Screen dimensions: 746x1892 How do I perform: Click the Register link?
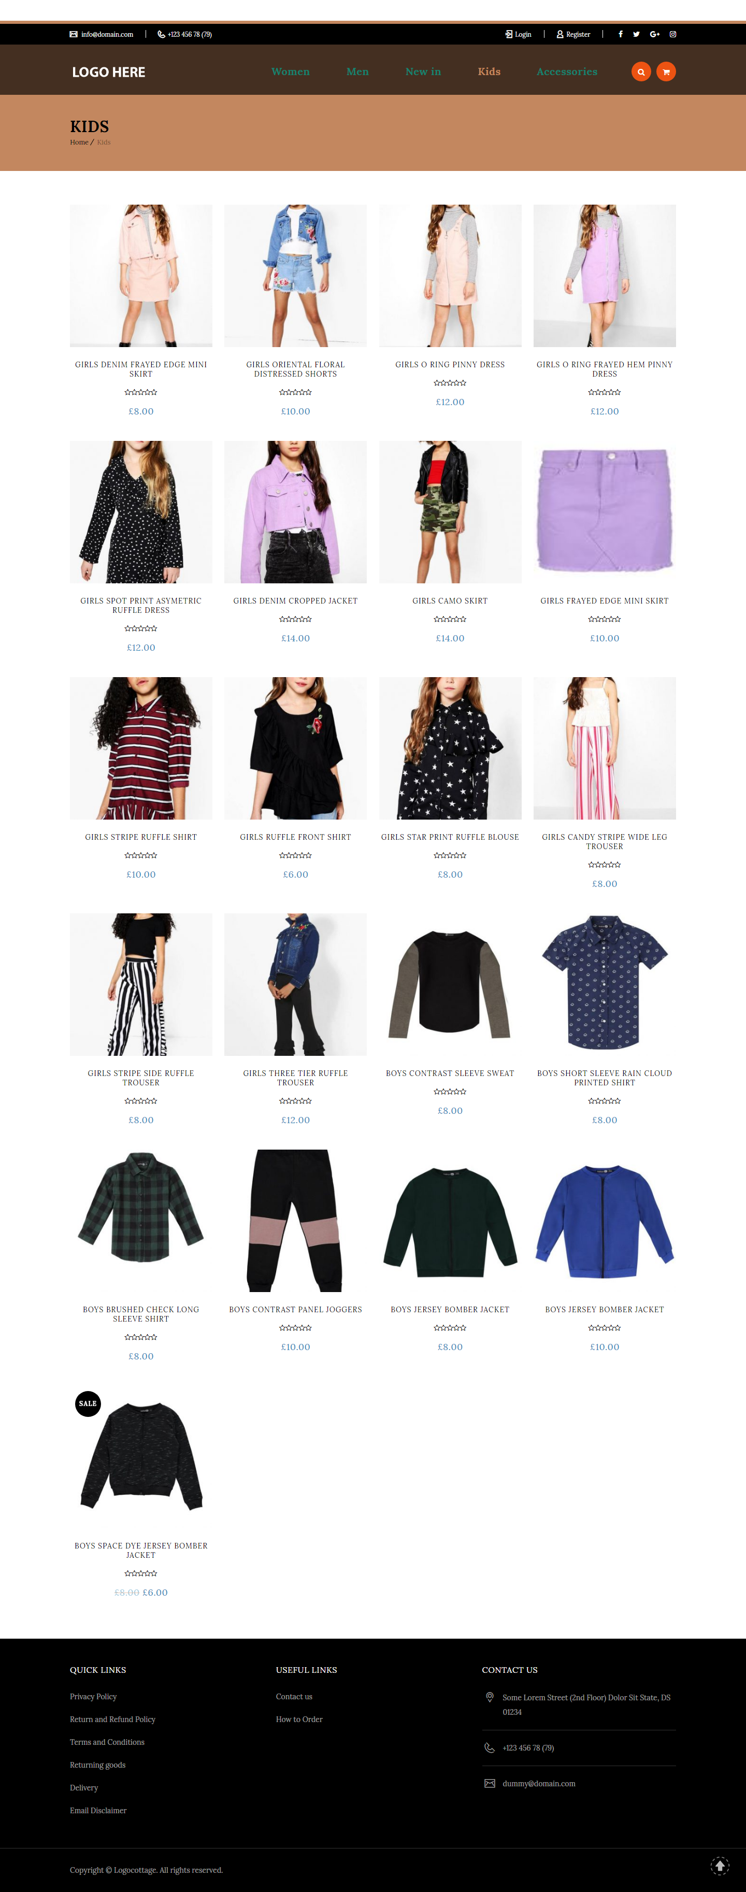(573, 35)
